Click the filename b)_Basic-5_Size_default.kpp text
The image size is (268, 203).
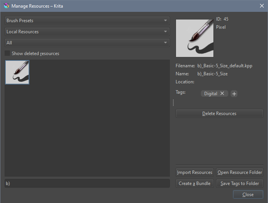(224, 66)
